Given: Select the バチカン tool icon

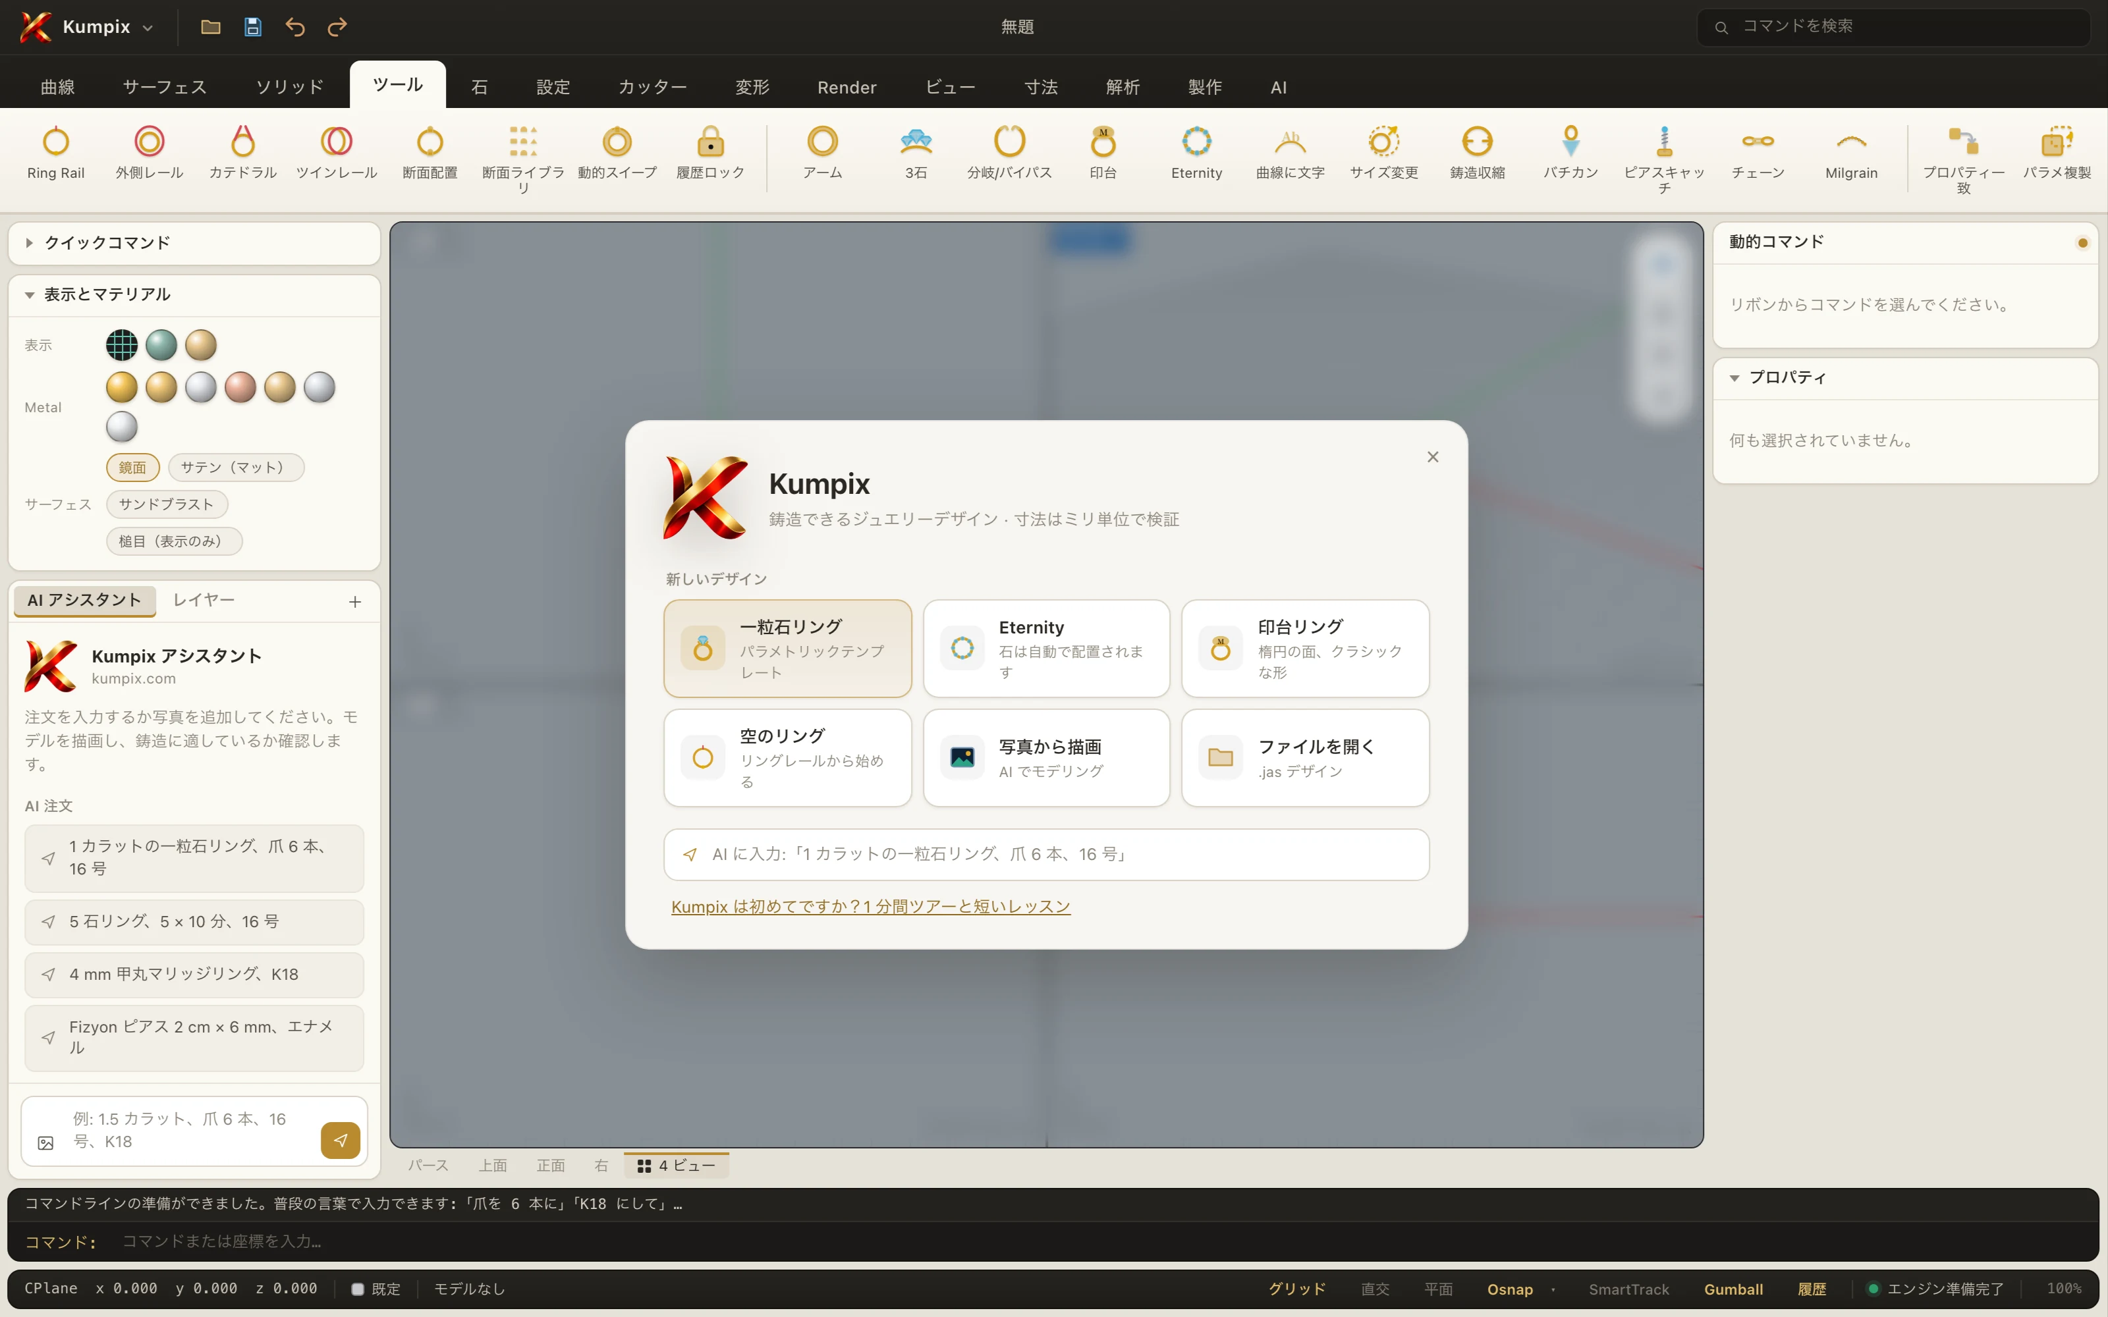Looking at the screenshot, I should pyautogui.click(x=1570, y=141).
